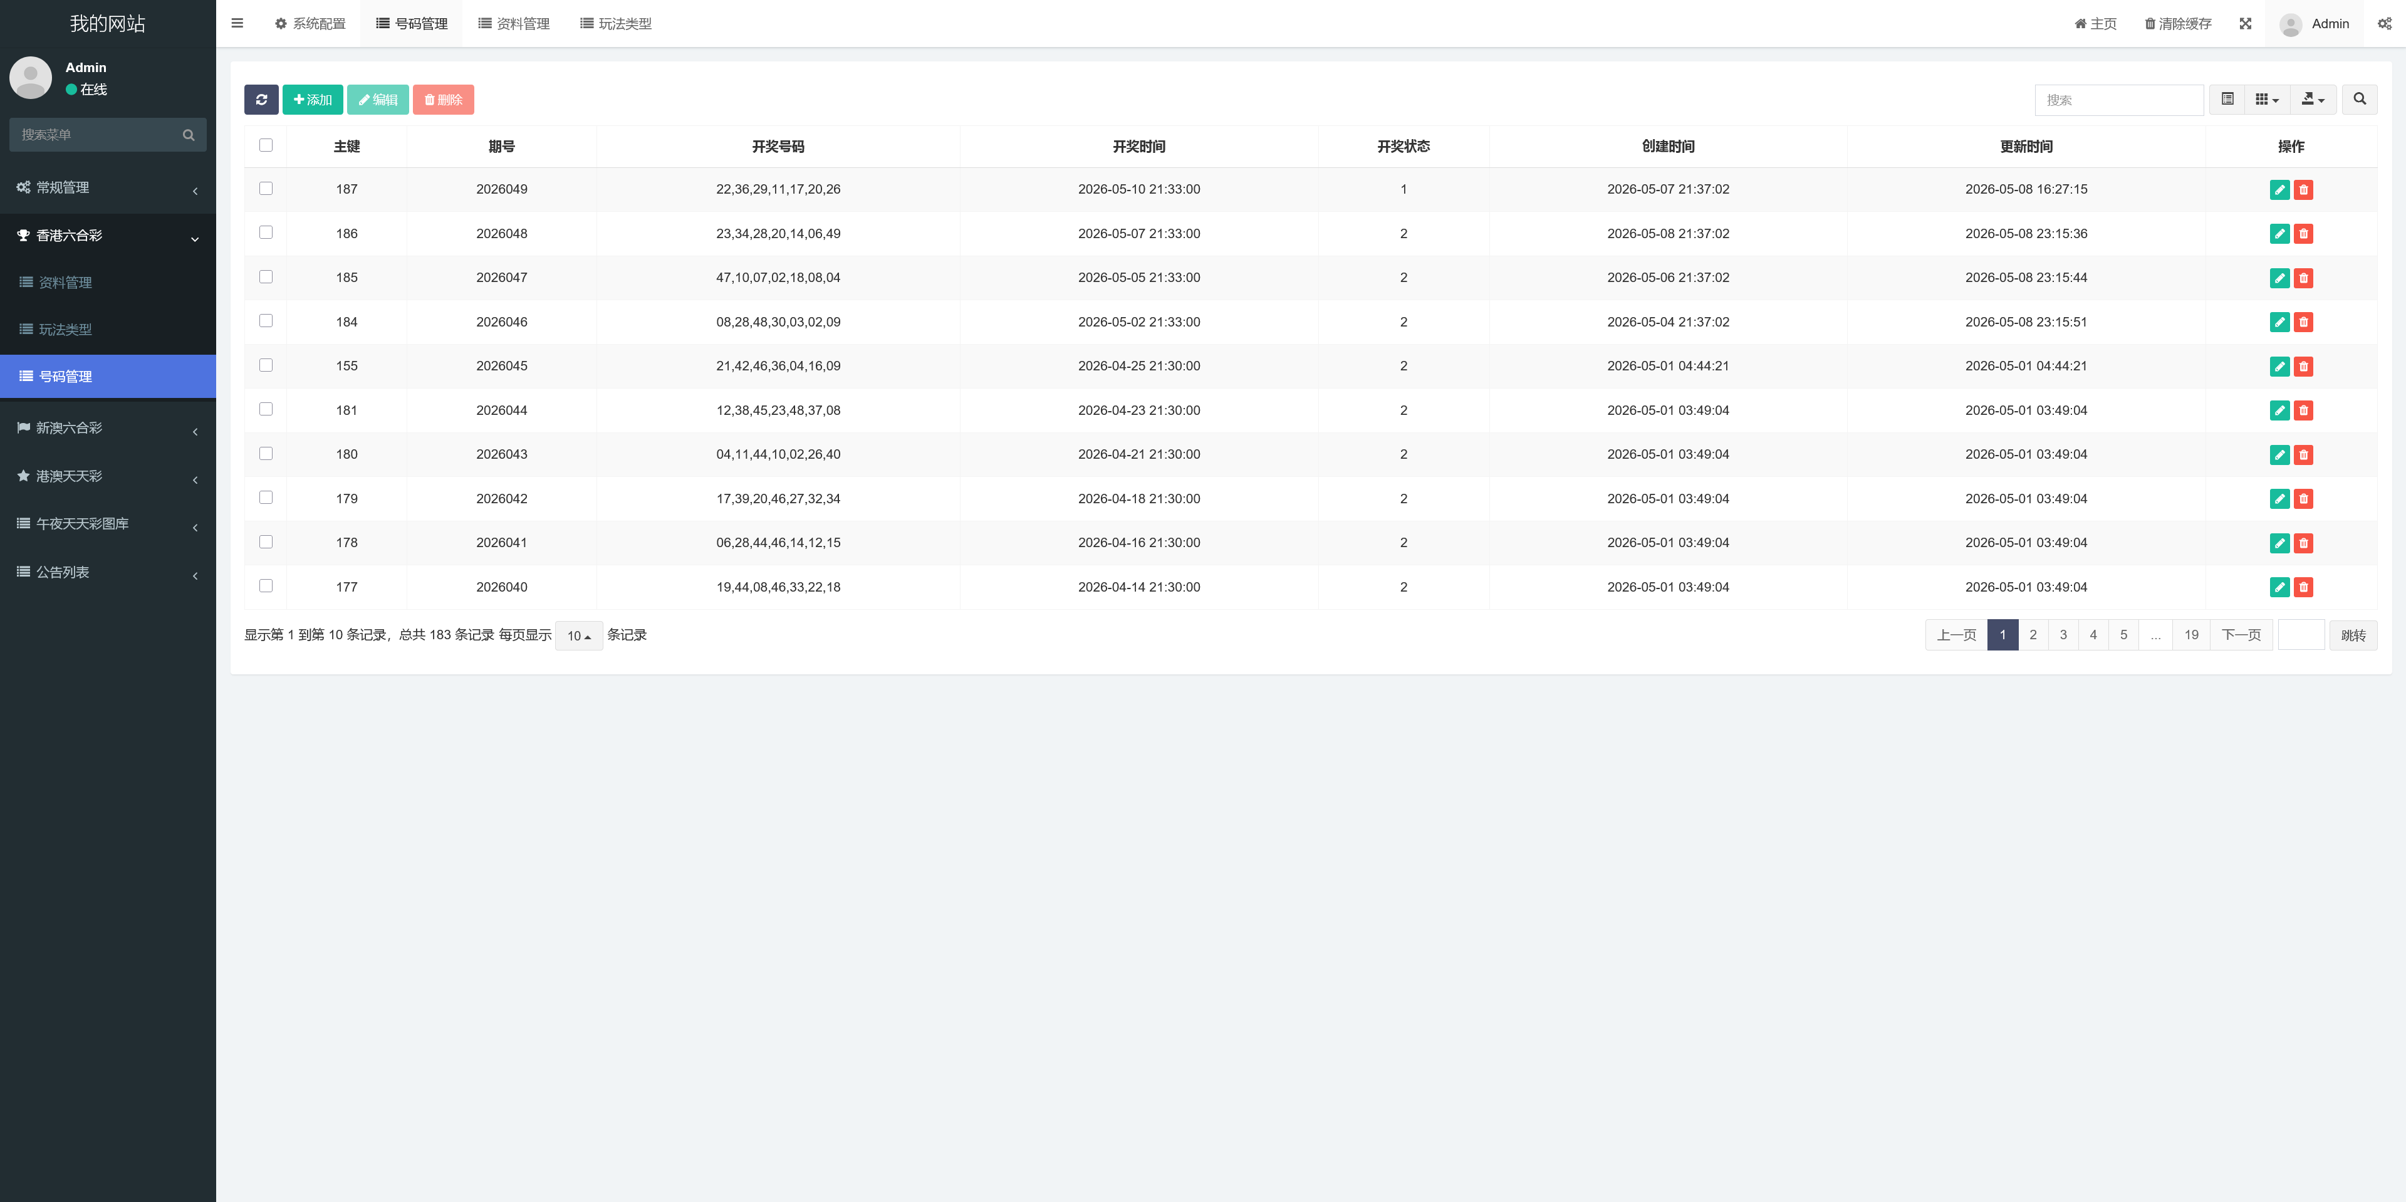2406x1202 pixels.
Task: Switch to the 玩法类型 top tab
Action: coord(615,23)
